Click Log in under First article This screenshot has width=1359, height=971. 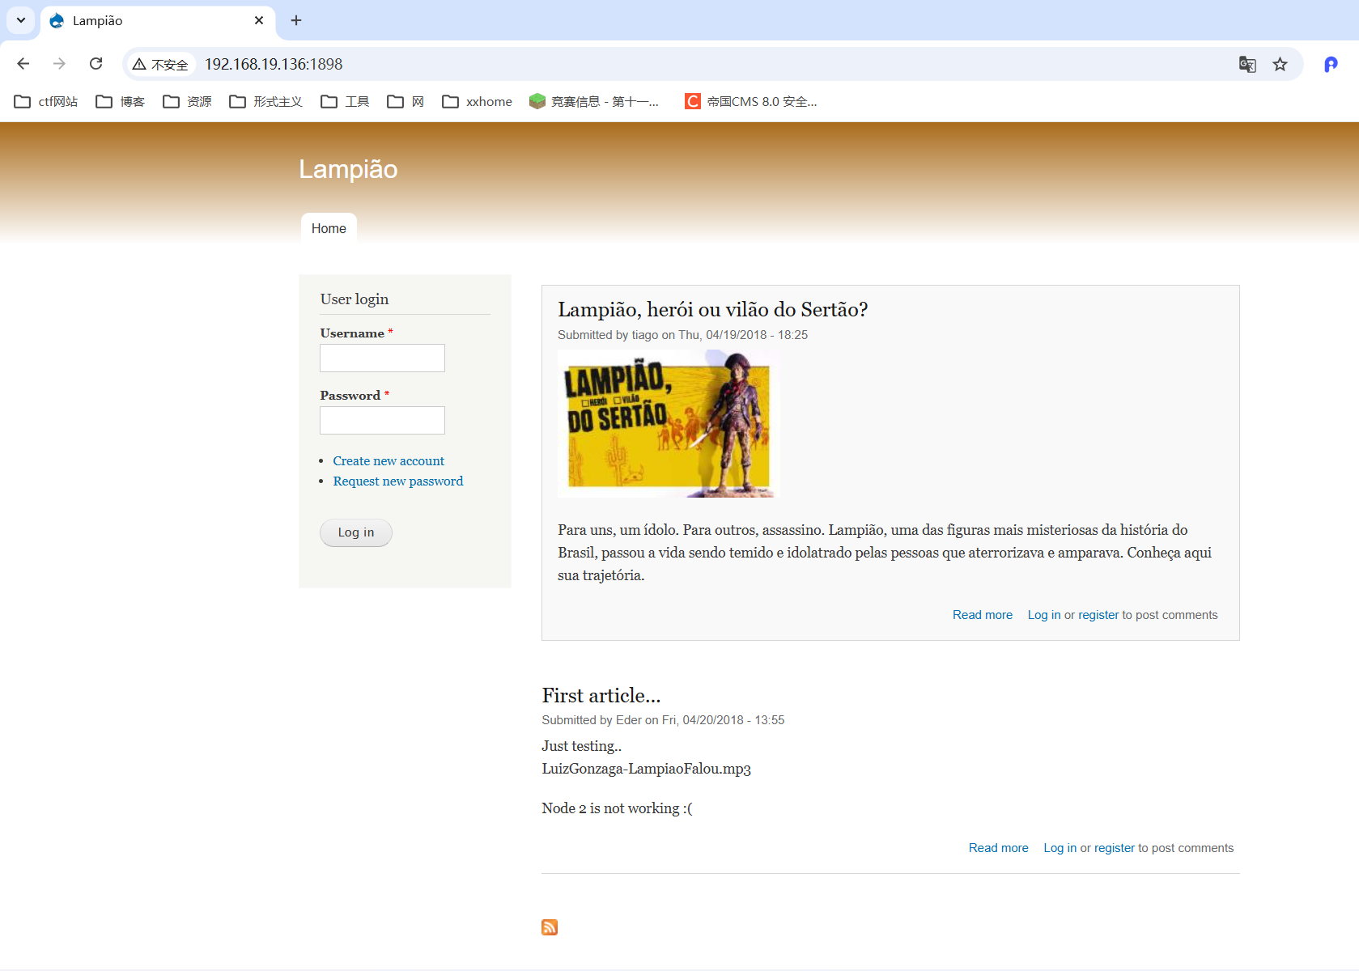point(1060,848)
